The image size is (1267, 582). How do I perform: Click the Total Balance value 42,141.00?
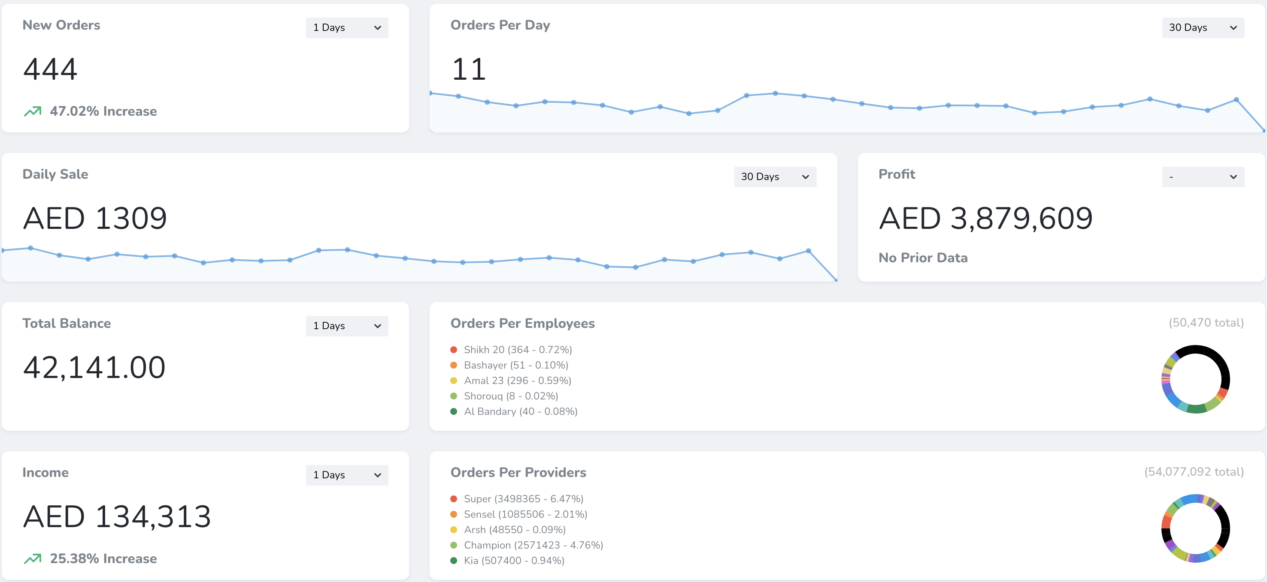tap(94, 367)
